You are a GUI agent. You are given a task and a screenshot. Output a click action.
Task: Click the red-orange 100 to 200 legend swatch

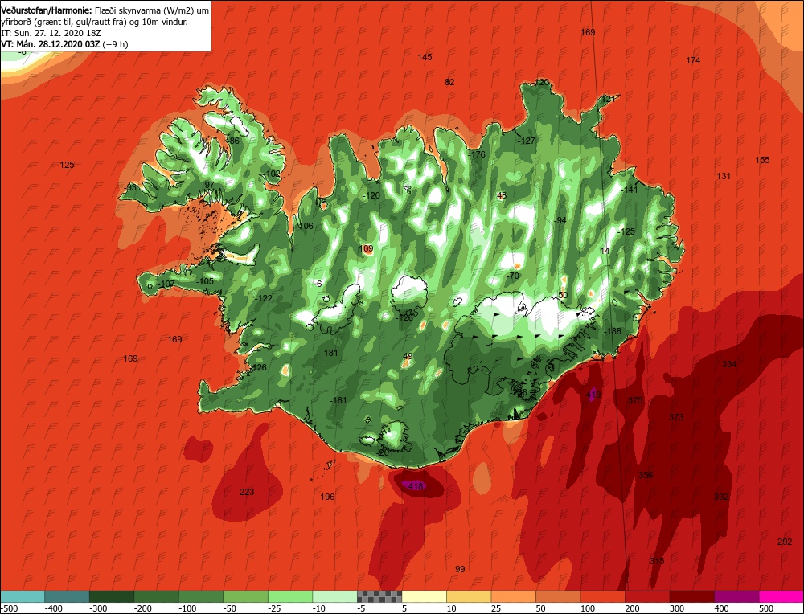coord(603,596)
